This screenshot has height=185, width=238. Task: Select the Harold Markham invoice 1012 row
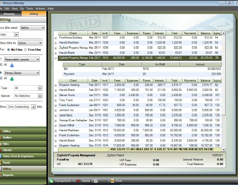point(139,130)
